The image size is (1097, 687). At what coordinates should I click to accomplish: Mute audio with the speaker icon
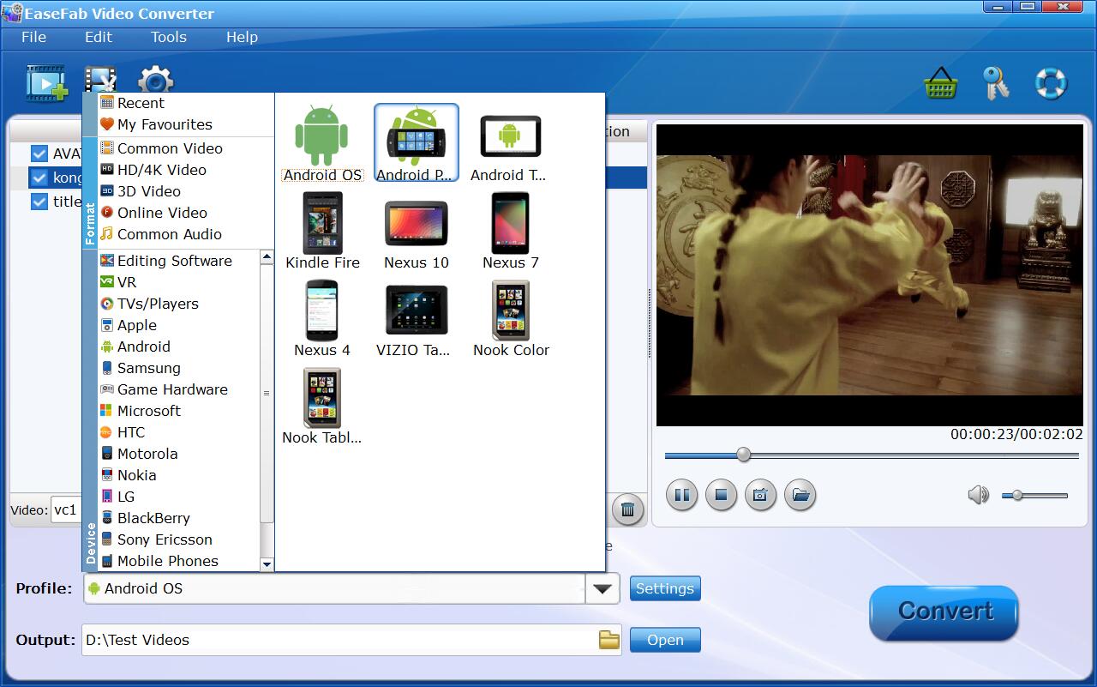[978, 495]
